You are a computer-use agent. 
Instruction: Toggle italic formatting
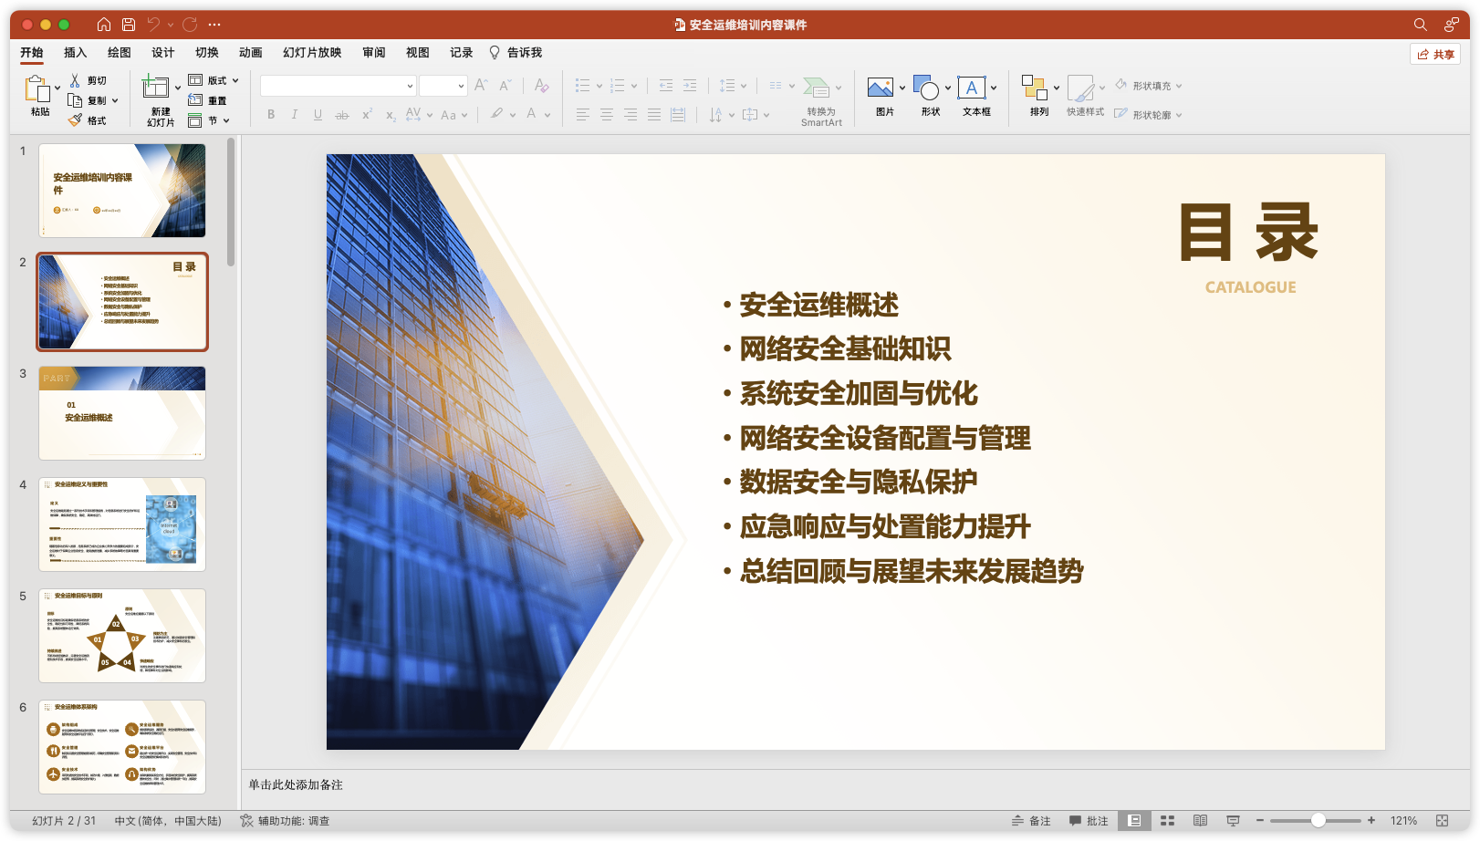294,114
